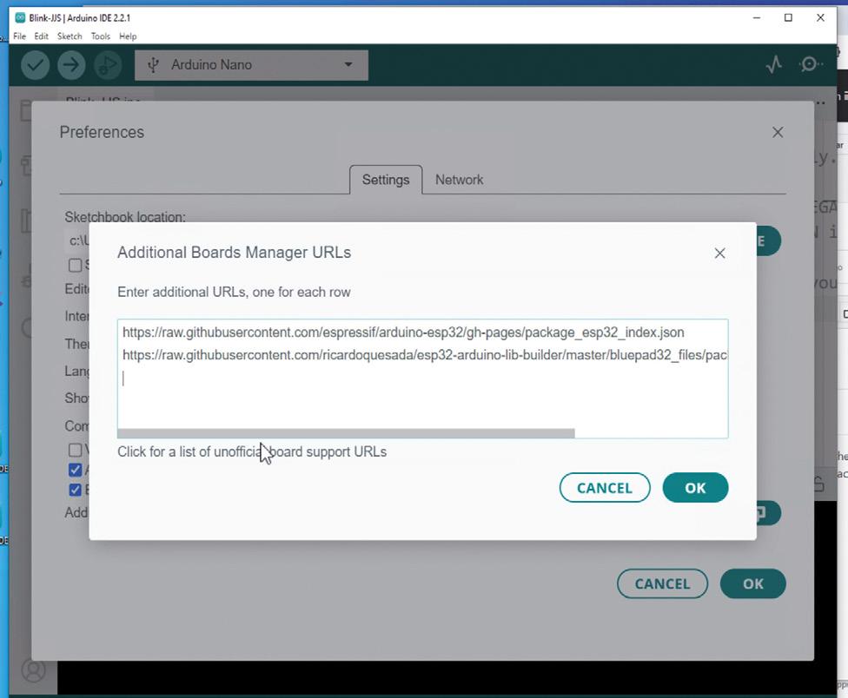The image size is (848, 698).
Task: Toggle the unchecked checkbox below Sketchbook location
Action: pyautogui.click(x=76, y=266)
